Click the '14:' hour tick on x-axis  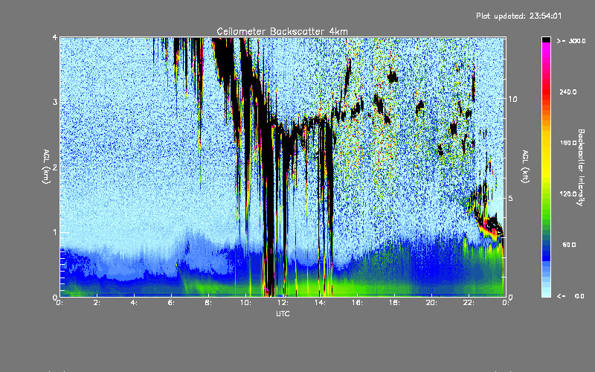coord(320,303)
